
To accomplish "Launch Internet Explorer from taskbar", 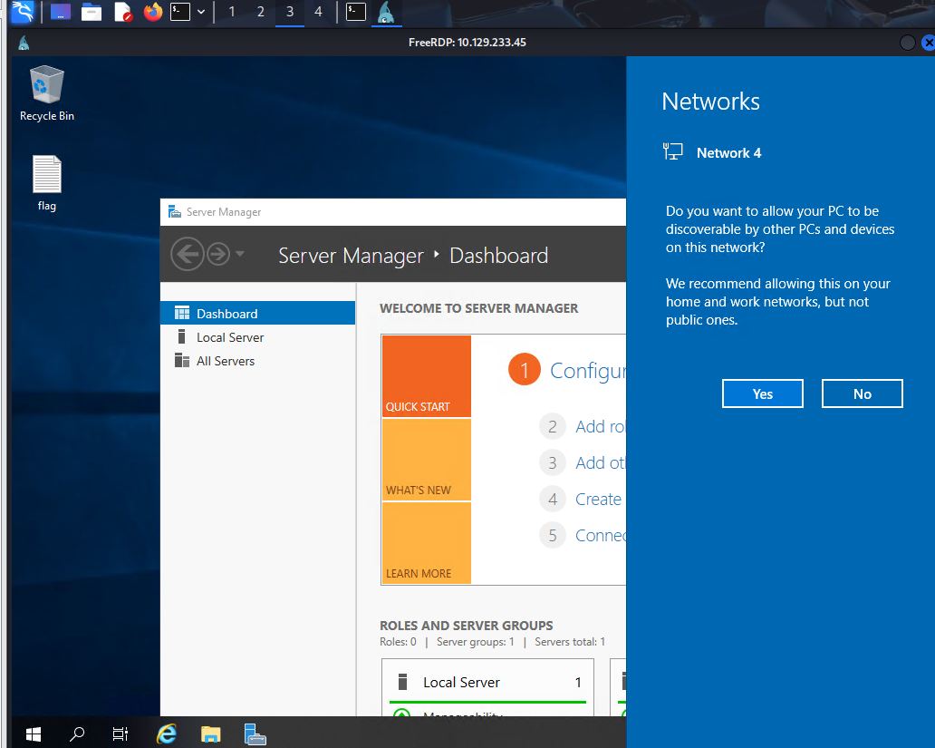I will coord(167,733).
